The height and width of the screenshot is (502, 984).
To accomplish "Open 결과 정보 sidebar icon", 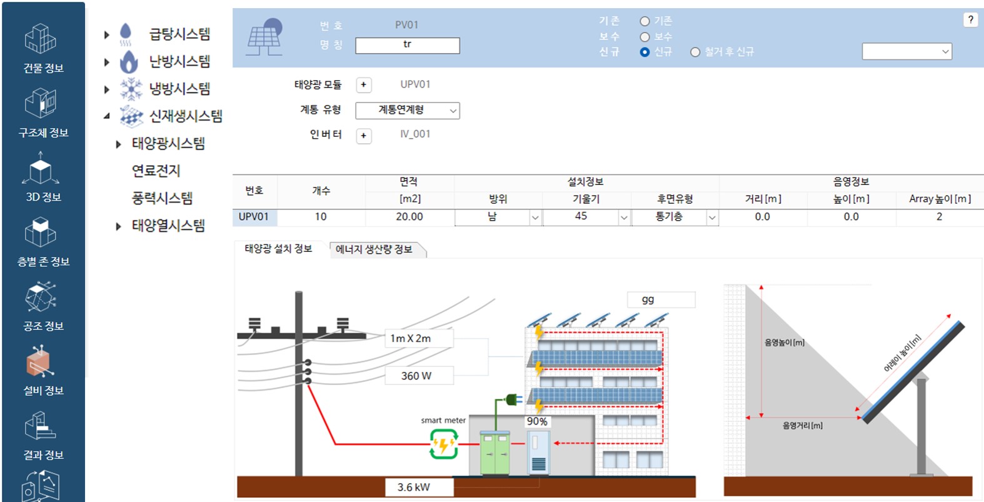I will coord(41,426).
